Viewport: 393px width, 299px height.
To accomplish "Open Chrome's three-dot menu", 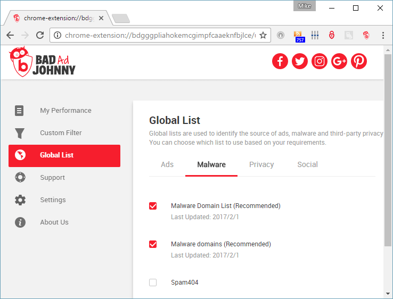I will pyautogui.click(x=383, y=35).
